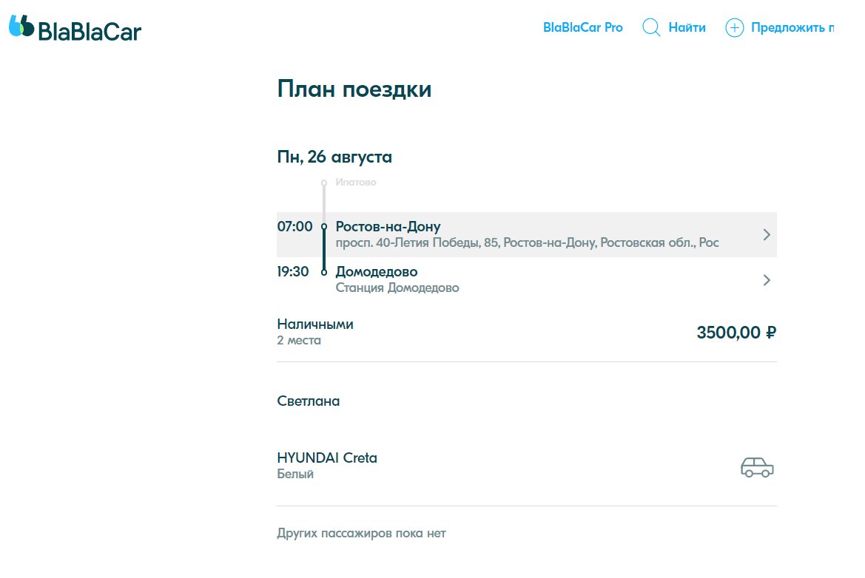
Task: Click the car outline icon
Action: tap(757, 467)
